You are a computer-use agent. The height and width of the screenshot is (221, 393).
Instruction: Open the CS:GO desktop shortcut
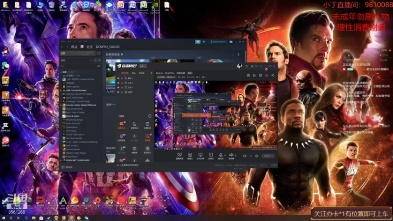click(x=132, y=202)
